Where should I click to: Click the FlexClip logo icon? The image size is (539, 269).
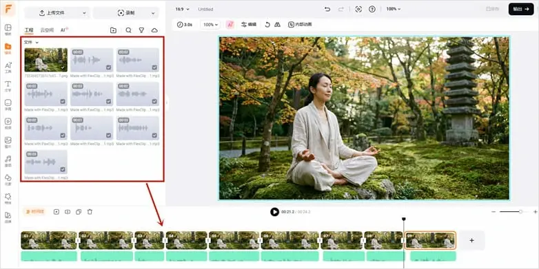point(8,9)
